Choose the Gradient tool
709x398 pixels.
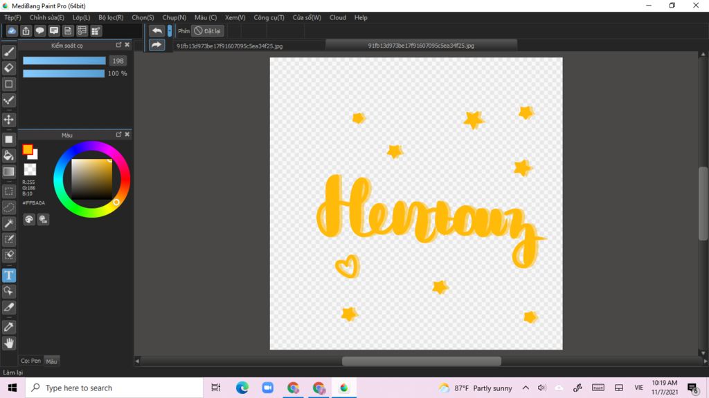(8, 171)
